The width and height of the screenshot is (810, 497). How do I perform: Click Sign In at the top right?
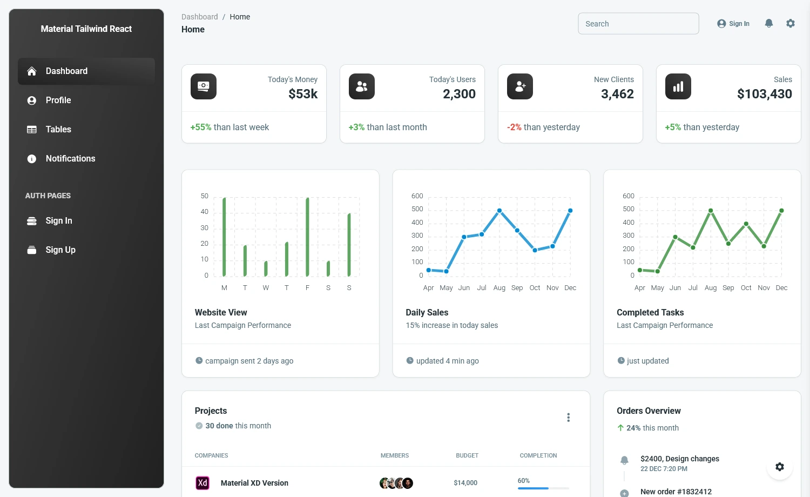(x=733, y=23)
